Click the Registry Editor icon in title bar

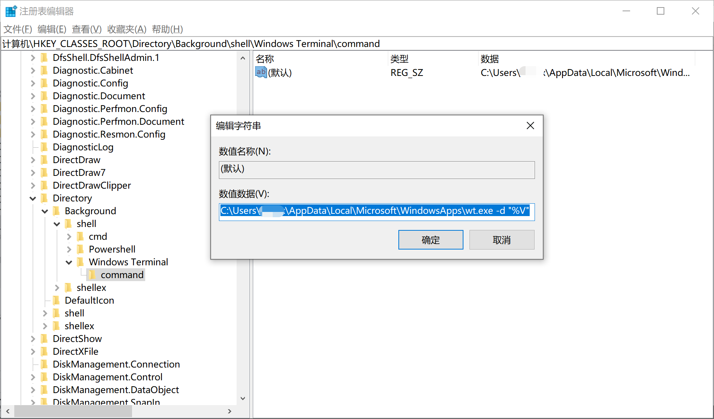tap(10, 11)
